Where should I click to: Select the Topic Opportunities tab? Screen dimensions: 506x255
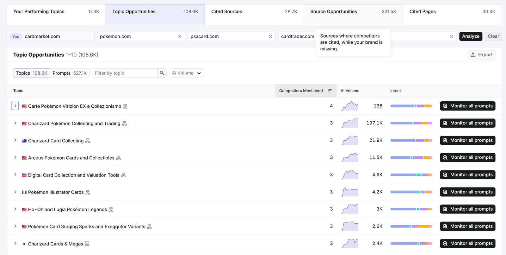155,15
